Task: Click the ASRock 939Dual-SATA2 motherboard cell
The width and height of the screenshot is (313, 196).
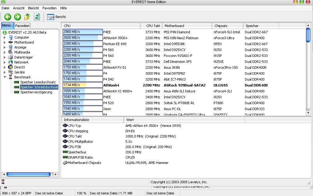Action: pos(185,85)
